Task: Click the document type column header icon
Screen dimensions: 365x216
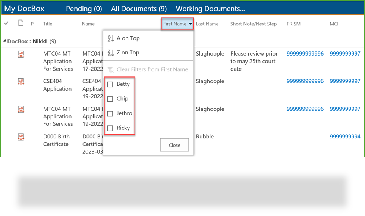Action: [21, 24]
